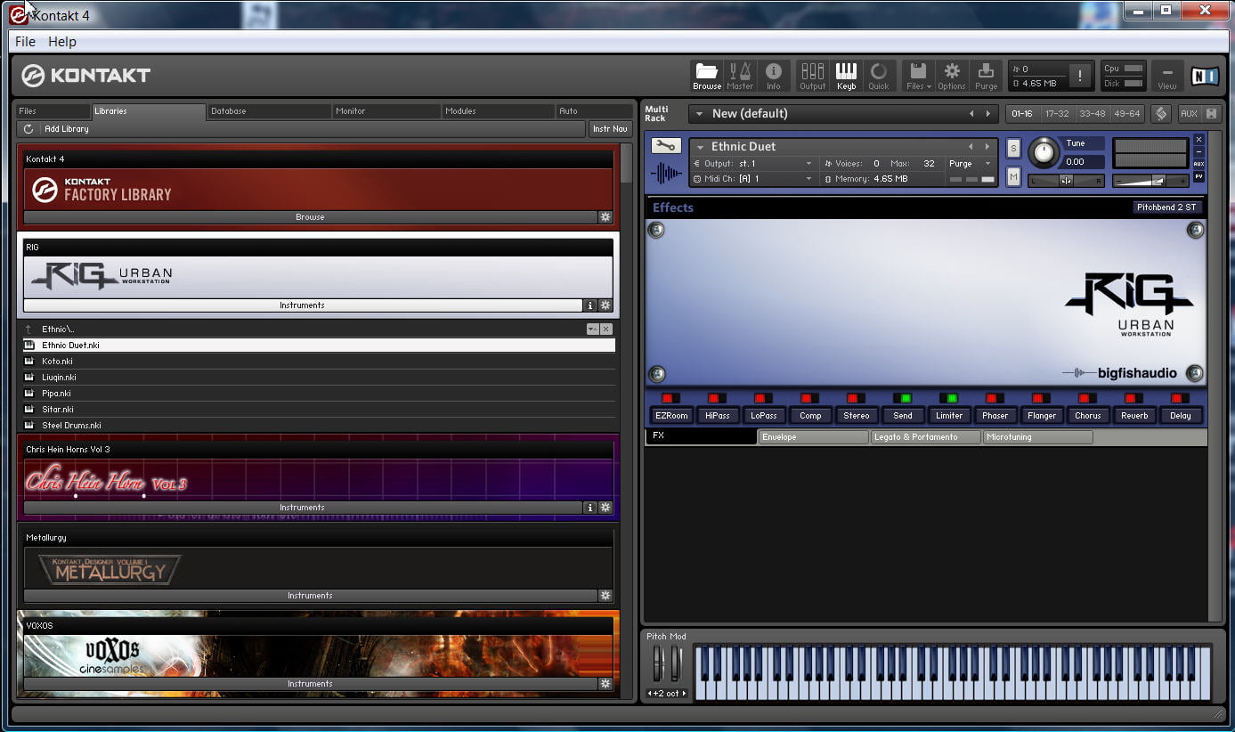Open Metallurgy library gear icon
Screen dimensions: 1235x732
coord(605,596)
